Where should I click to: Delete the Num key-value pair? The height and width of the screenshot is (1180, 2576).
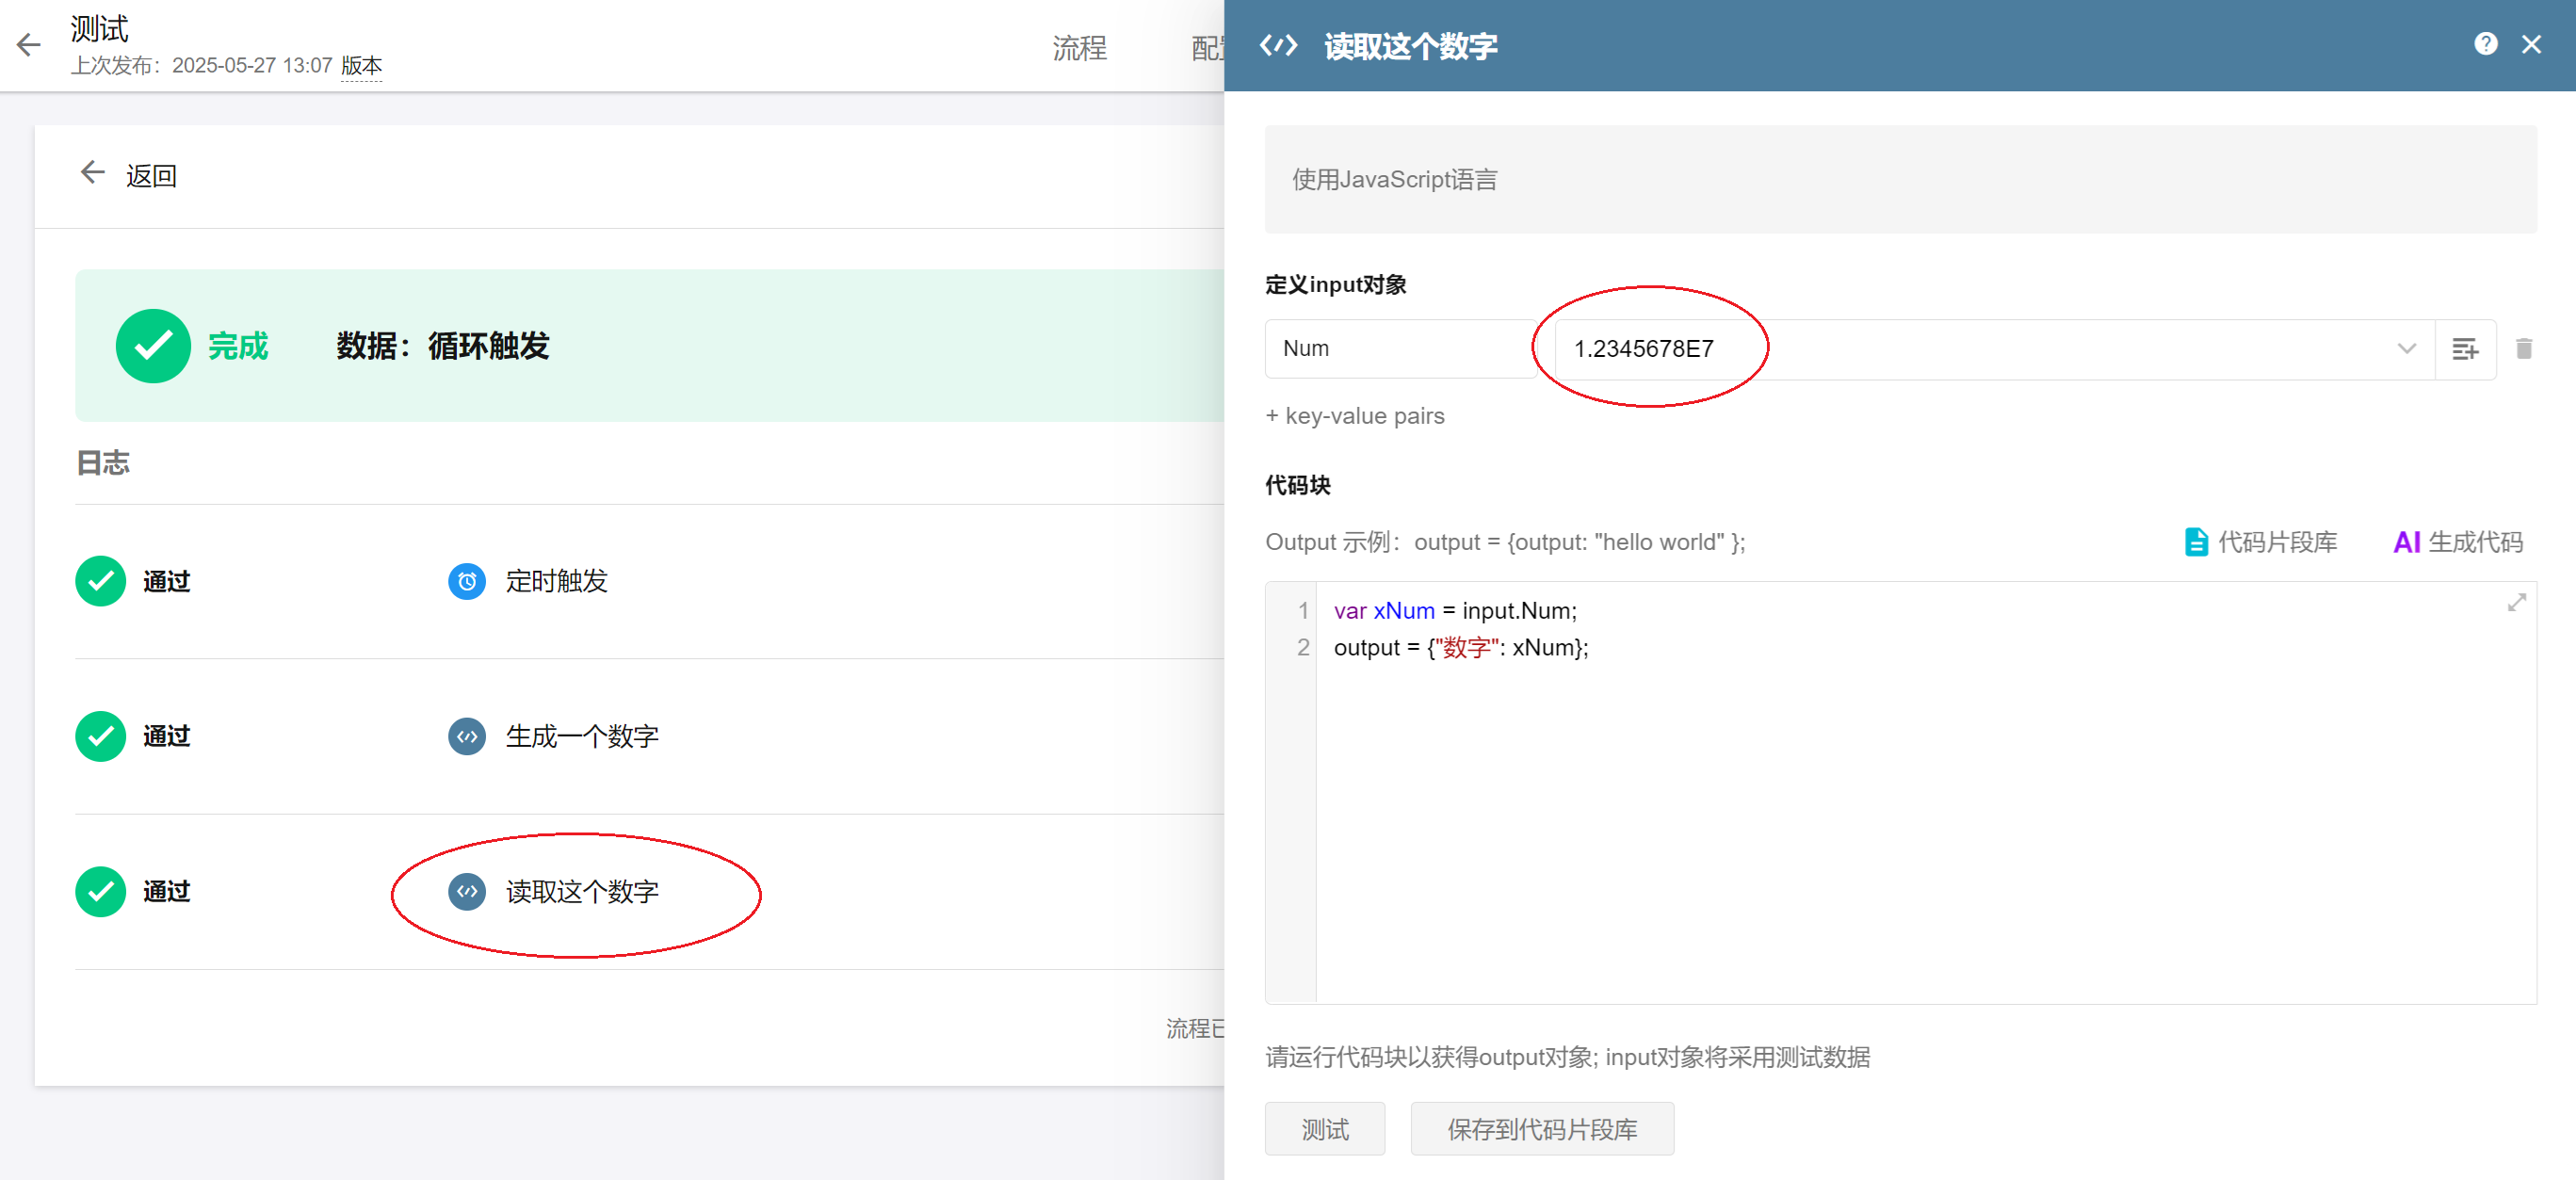[2523, 349]
